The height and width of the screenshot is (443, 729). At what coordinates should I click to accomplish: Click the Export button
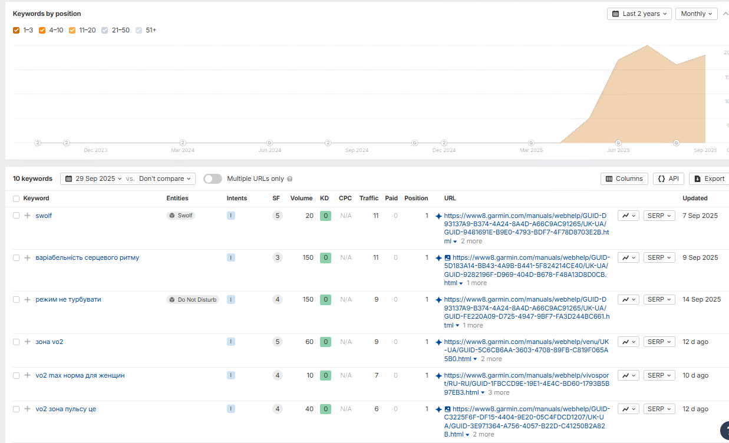pos(709,178)
